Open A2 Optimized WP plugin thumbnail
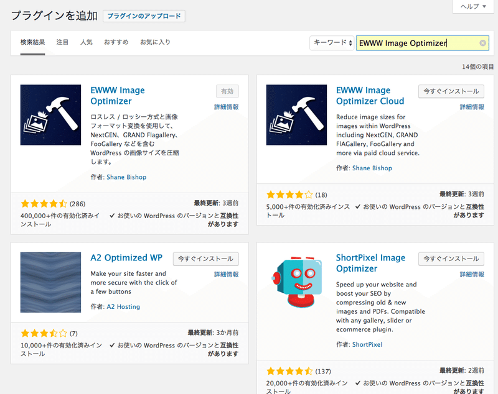Viewport: 498px width, 394px height. (x=50, y=282)
